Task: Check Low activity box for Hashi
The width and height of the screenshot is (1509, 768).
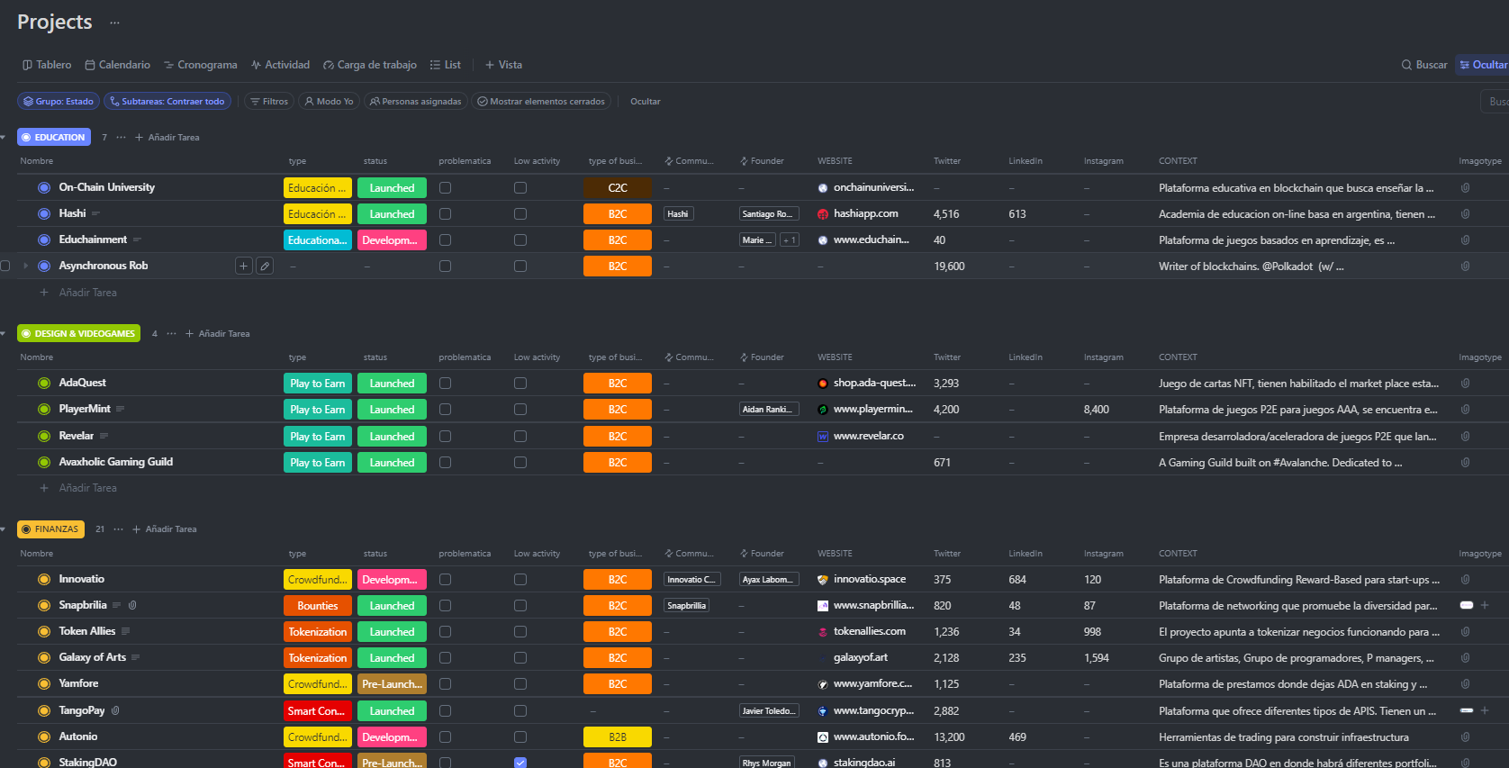Action: click(520, 214)
